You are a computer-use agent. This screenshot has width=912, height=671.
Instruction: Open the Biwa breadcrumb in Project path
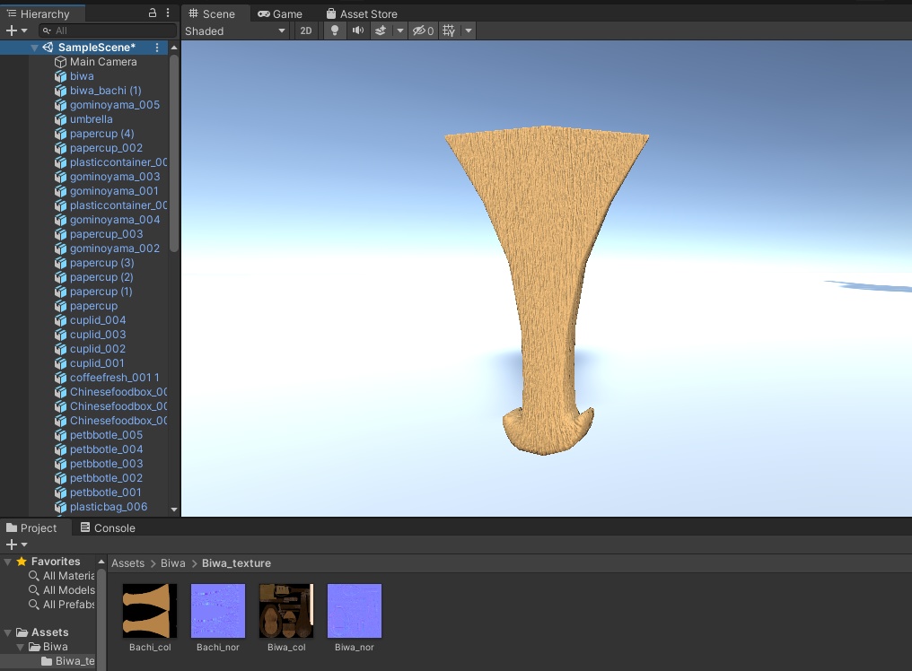pos(172,562)
